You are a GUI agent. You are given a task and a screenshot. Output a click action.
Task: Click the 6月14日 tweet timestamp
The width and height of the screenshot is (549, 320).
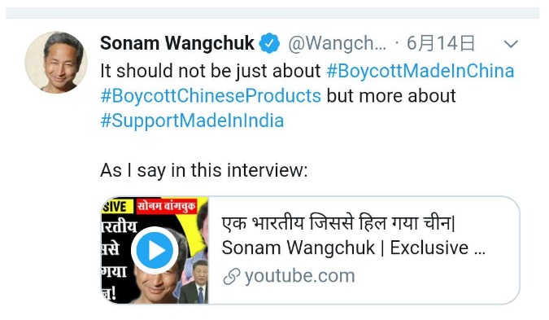pos(441,43)
